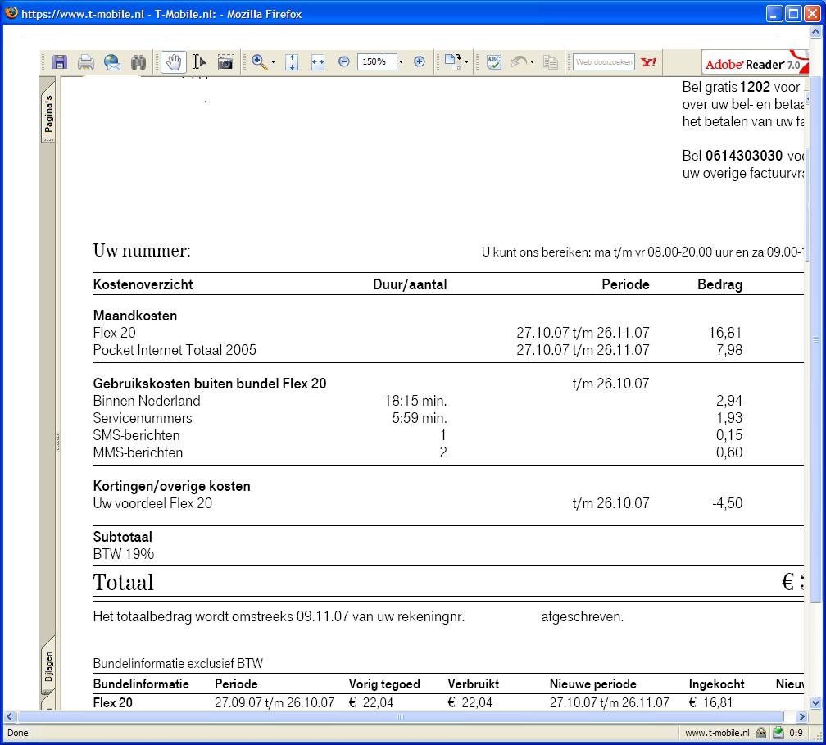The width and height of the screenshot is (826, 745).
Task: Click 'Uw voordeel Flex 20' row label
Action: (x=152, y=503)
